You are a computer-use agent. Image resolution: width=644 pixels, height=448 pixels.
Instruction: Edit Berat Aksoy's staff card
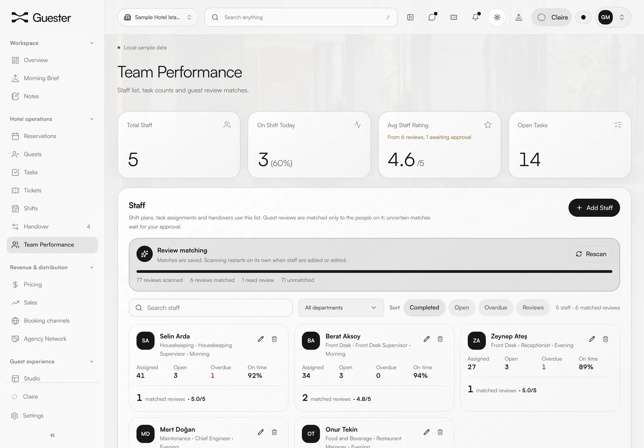[x=427, y=339]
